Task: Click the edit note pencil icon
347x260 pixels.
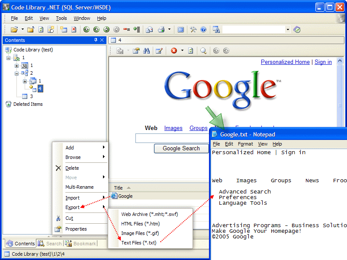Action: pos(159,51)
